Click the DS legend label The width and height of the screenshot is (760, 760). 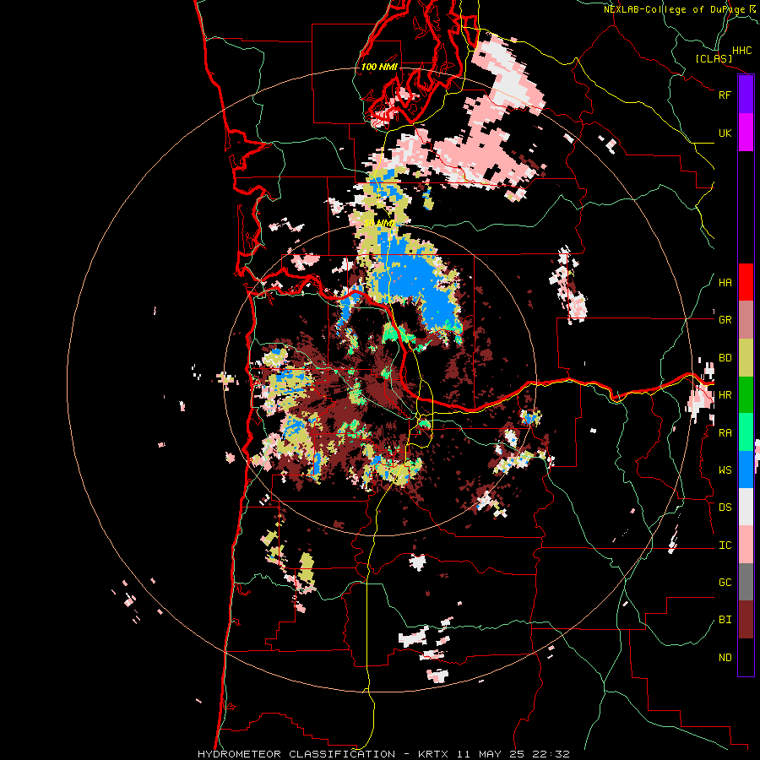725,508
